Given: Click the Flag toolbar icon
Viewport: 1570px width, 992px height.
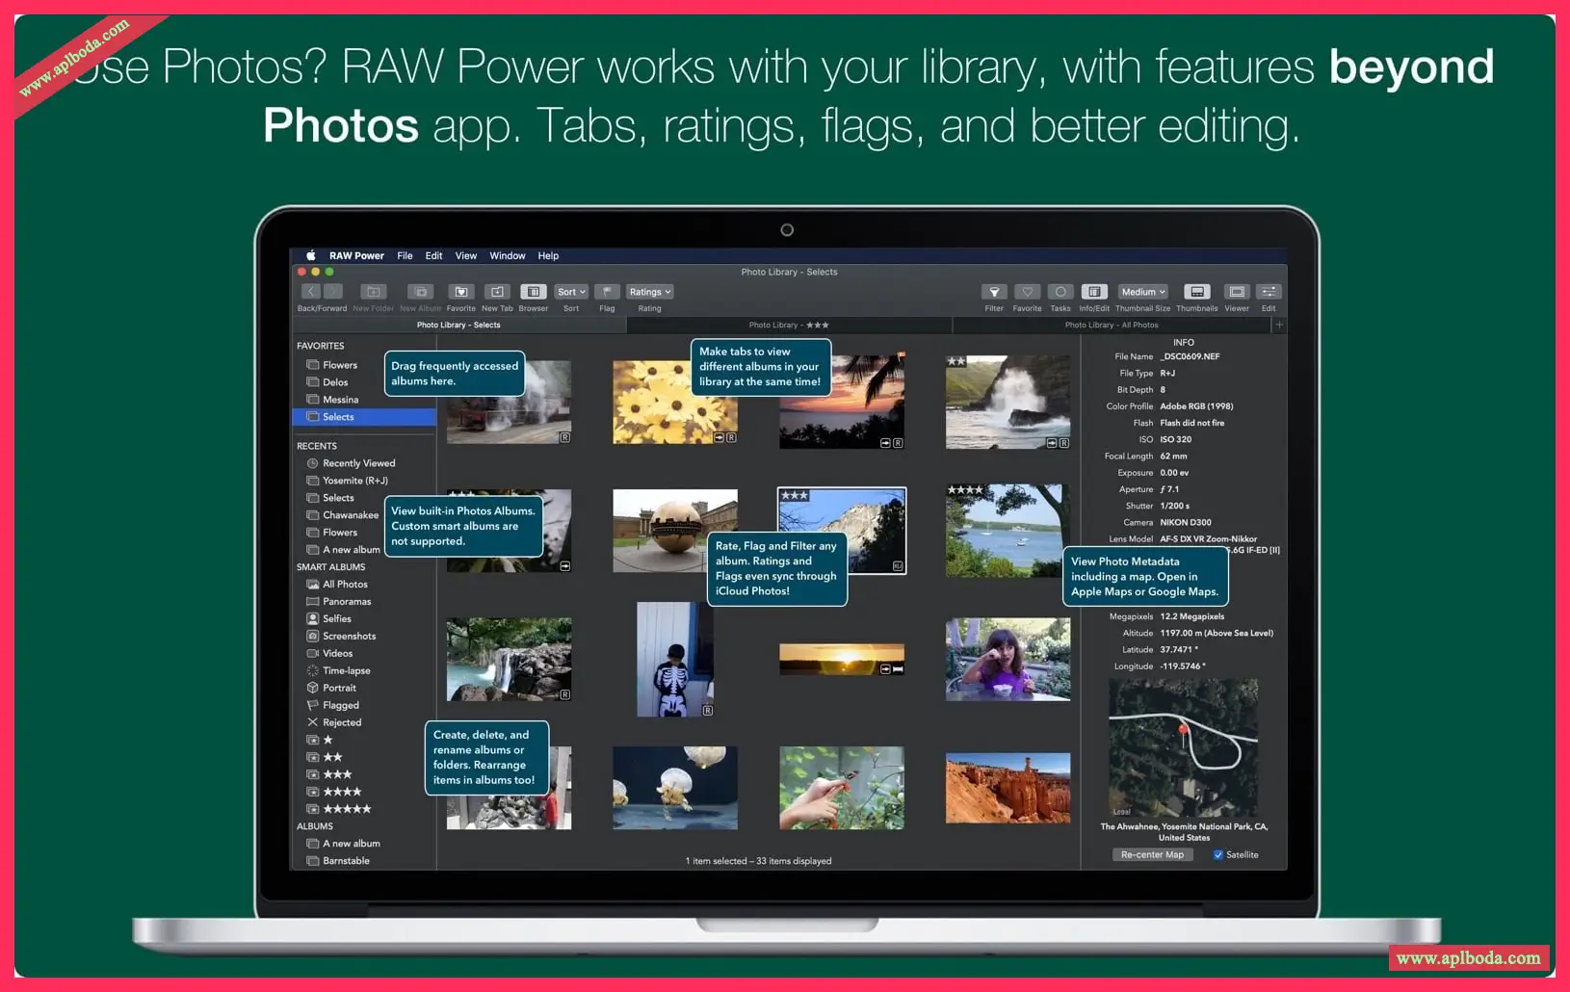Looking at the screenshot, I should pyautogui.click(x=607, y=292).
